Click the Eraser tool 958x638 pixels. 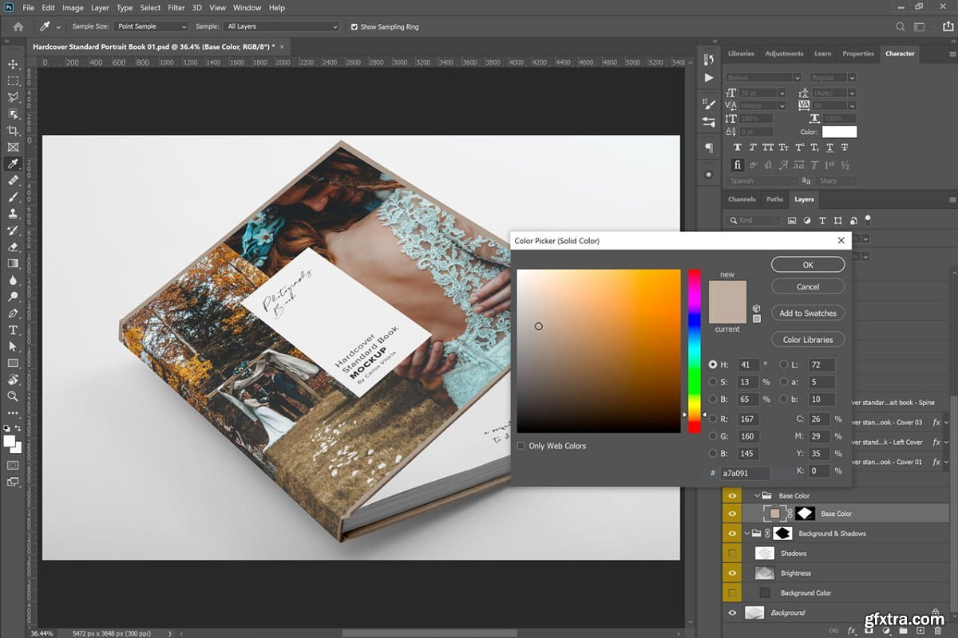point(13,247)
